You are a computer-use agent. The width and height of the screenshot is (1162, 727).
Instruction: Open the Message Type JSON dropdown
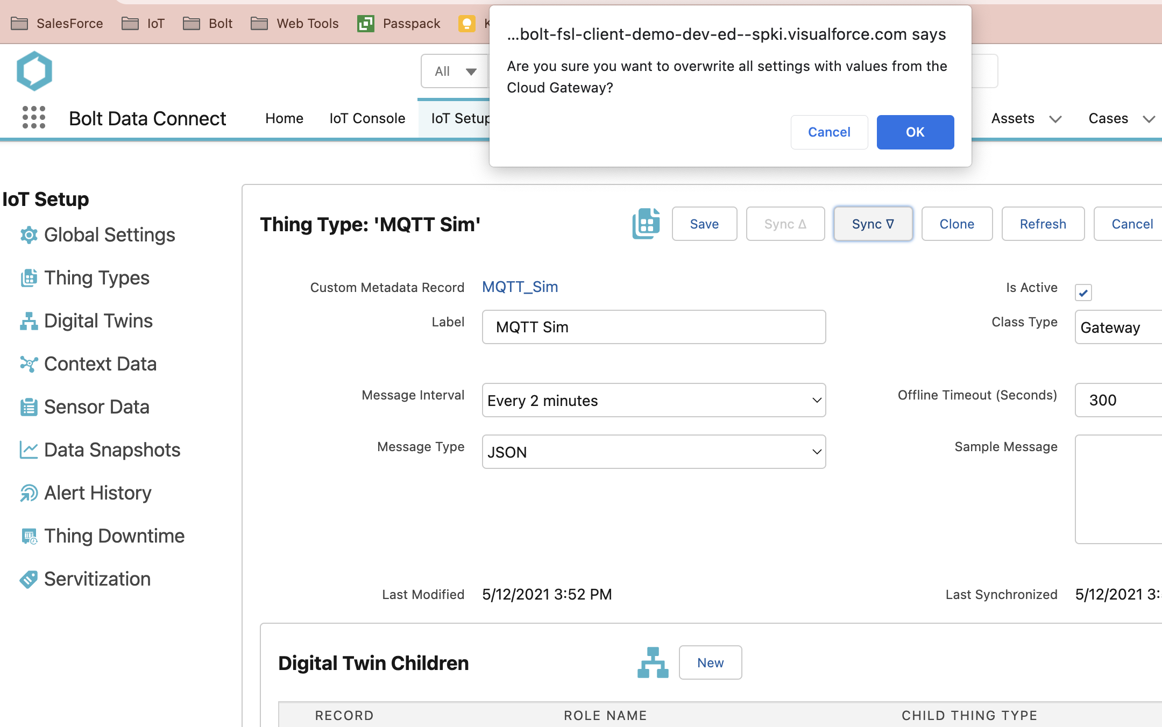(654, 452)
